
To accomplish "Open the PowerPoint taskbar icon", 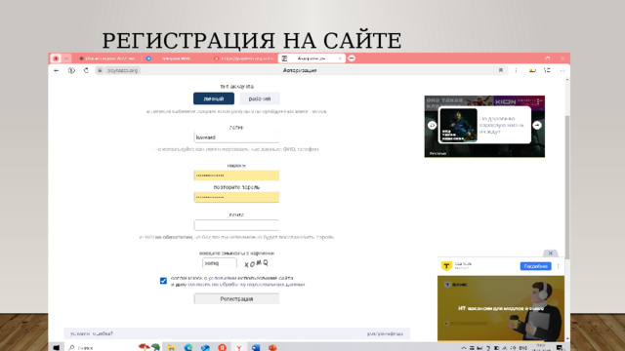I will click(272, 348).
